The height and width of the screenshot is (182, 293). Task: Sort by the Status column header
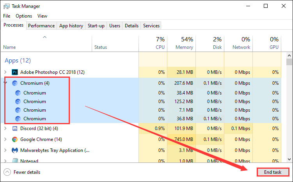pyautogui.click(x=115, y=43)
